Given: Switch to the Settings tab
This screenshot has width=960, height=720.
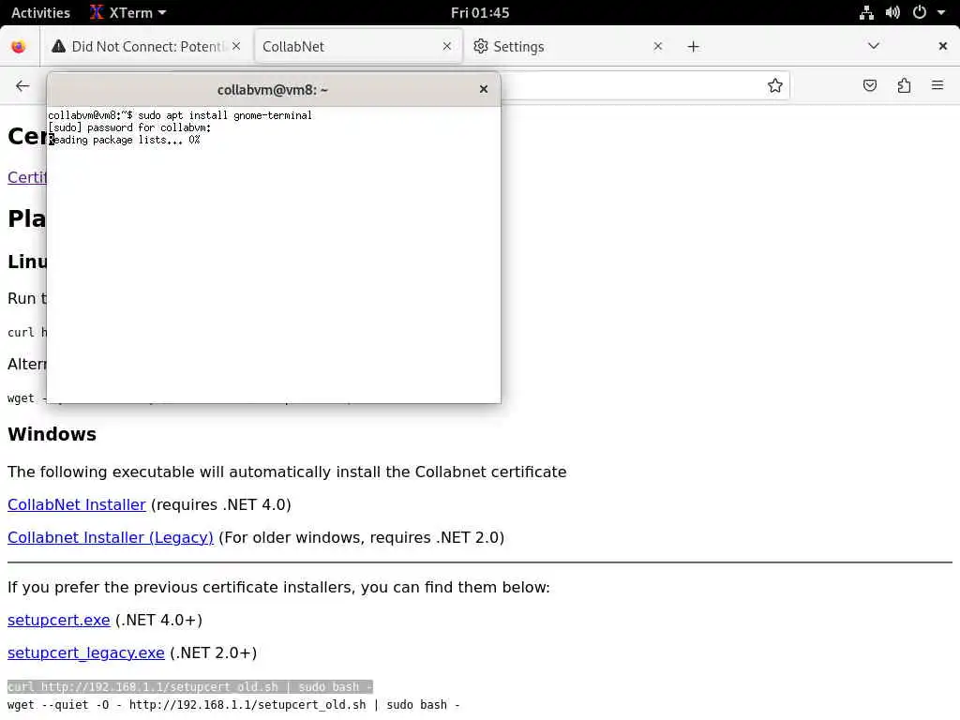Looking at the screenshot, I should [568, 47].
